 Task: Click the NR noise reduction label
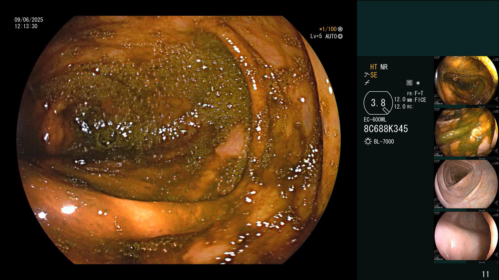[384, 67]
